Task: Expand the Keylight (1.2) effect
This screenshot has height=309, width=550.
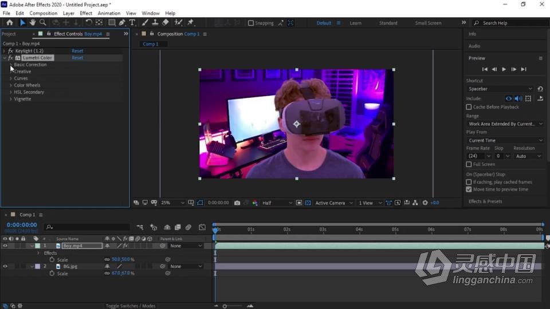Action: point(4,51)
